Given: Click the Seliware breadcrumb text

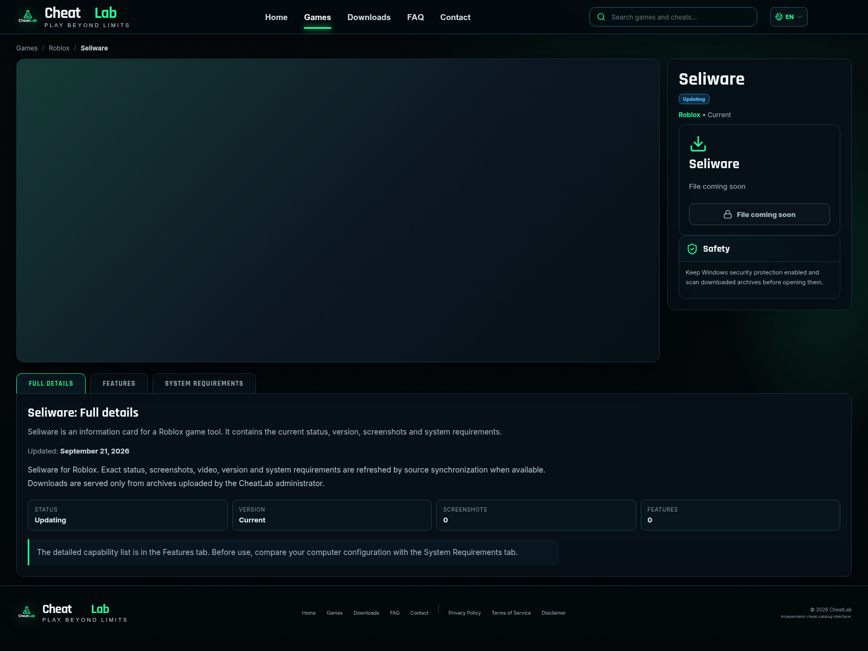Looking at the screenshot, I should click(x=94, y=48).
